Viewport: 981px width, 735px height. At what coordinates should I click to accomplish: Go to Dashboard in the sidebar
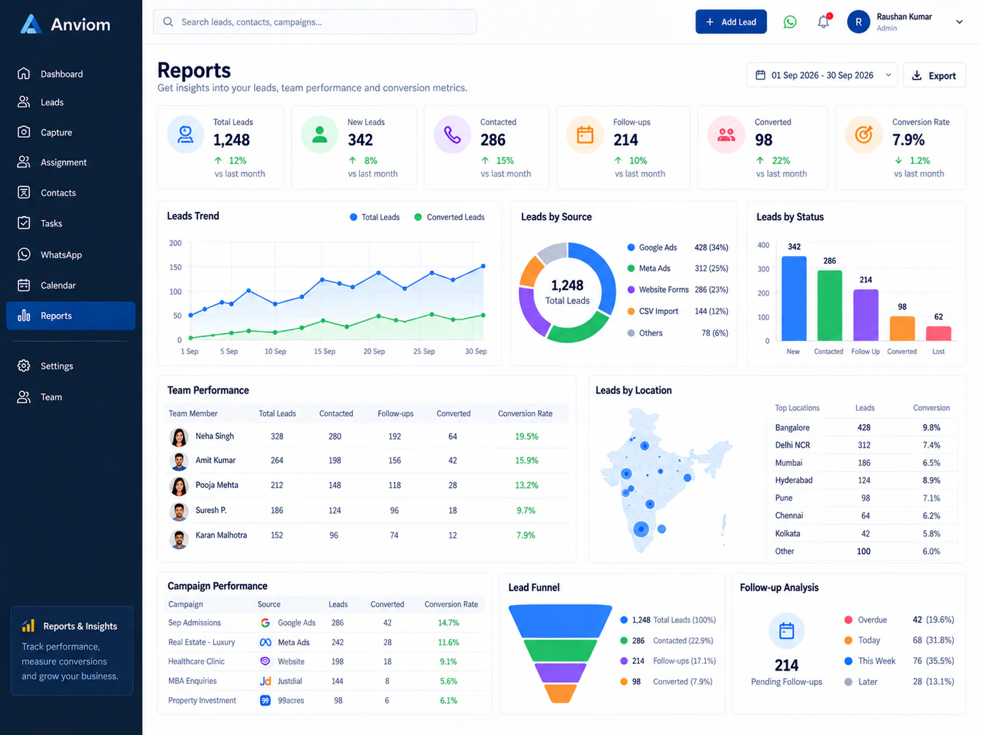71,74
